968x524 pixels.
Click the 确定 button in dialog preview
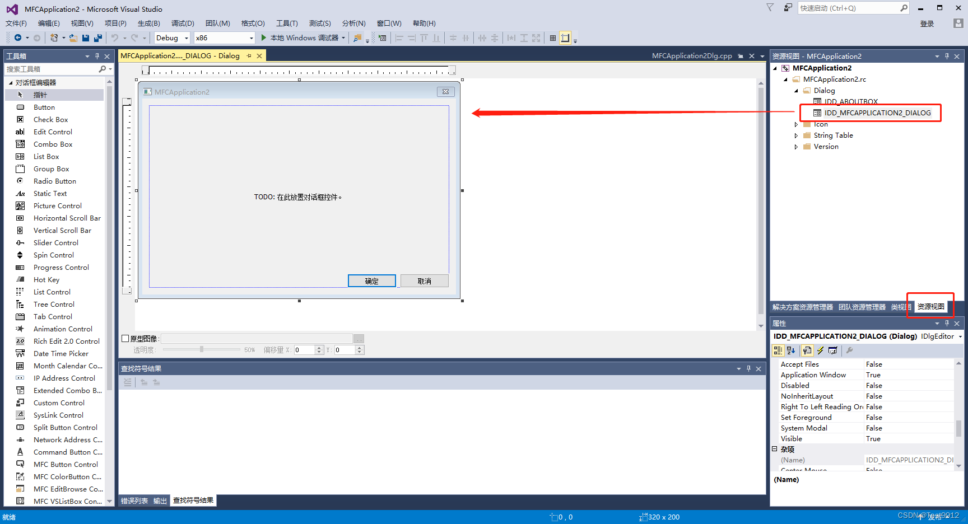pyautogui.click(x=371, y=280)
